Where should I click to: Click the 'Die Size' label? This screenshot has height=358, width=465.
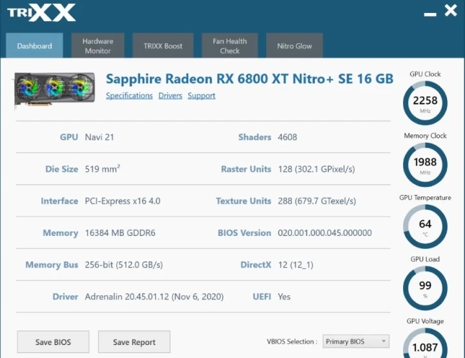pos(62,169)
